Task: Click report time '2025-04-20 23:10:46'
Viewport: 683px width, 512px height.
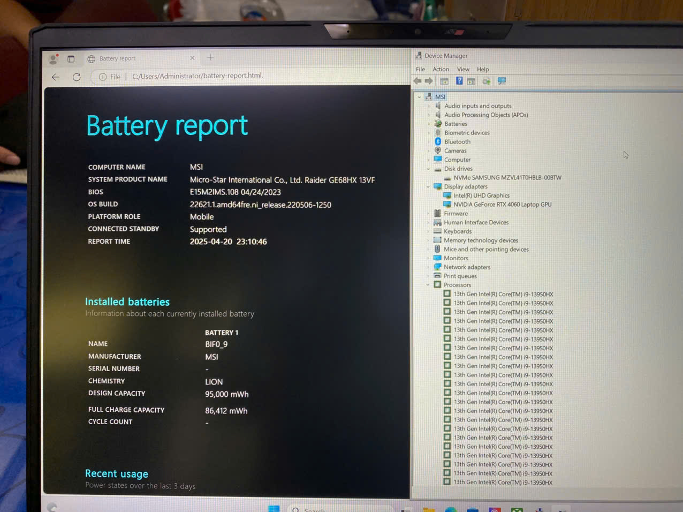Action: [228, 242]
